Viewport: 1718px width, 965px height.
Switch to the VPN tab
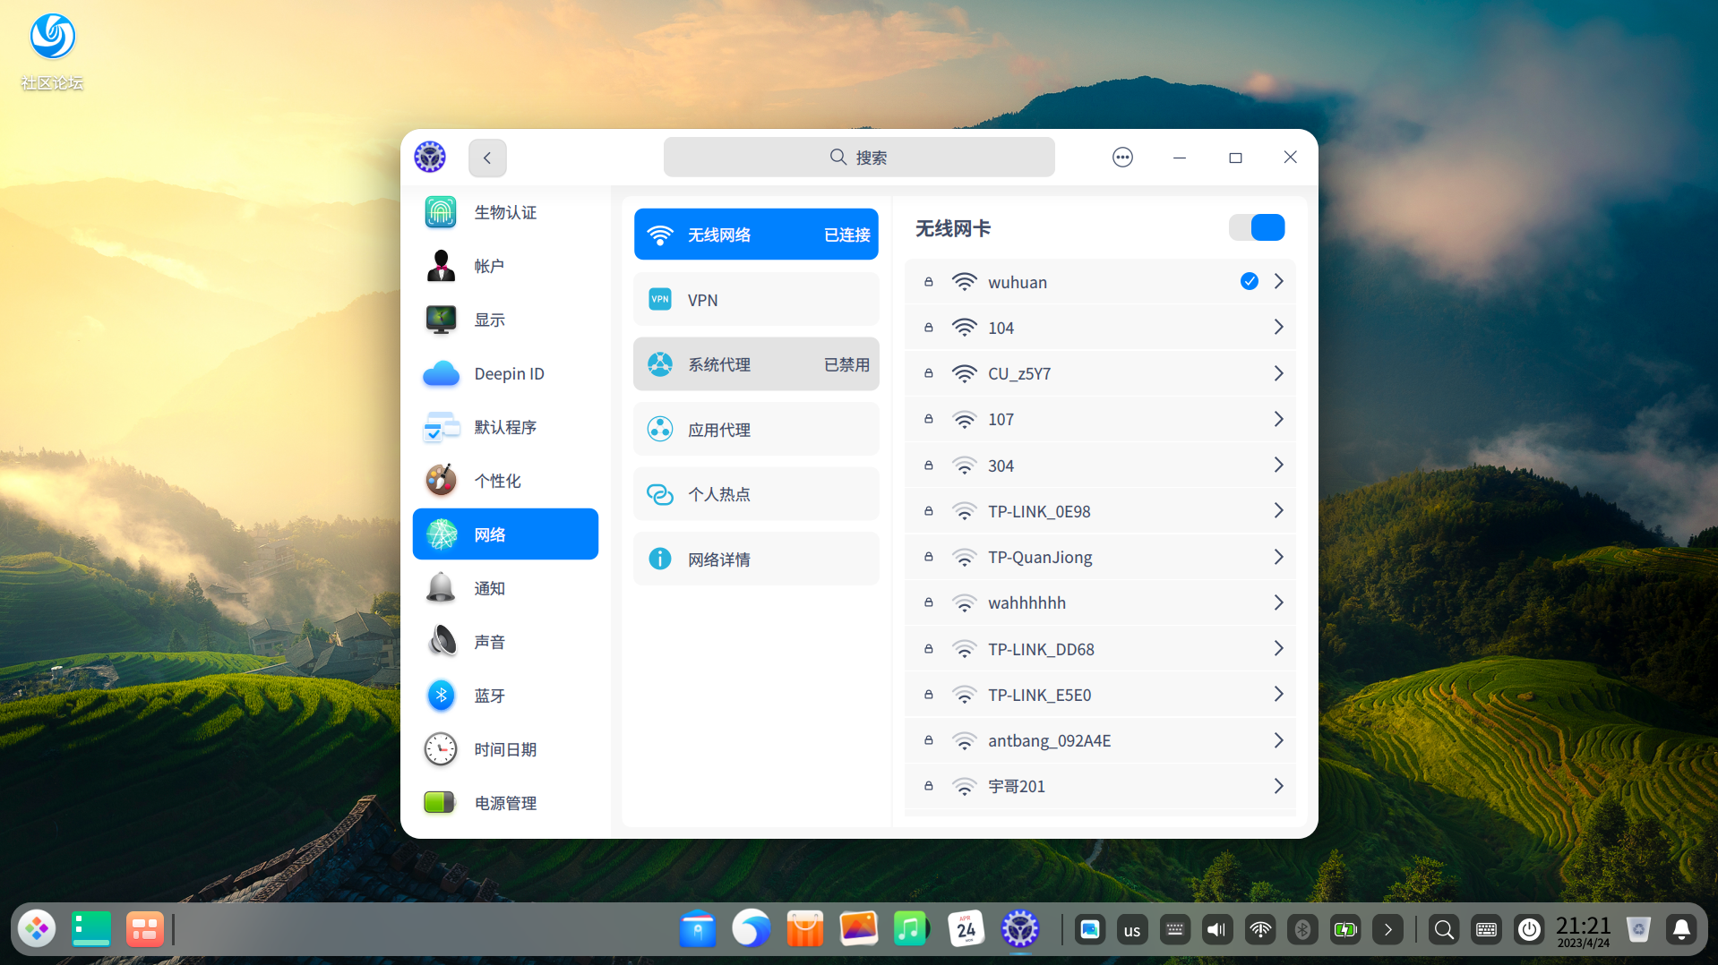[756, 299]
